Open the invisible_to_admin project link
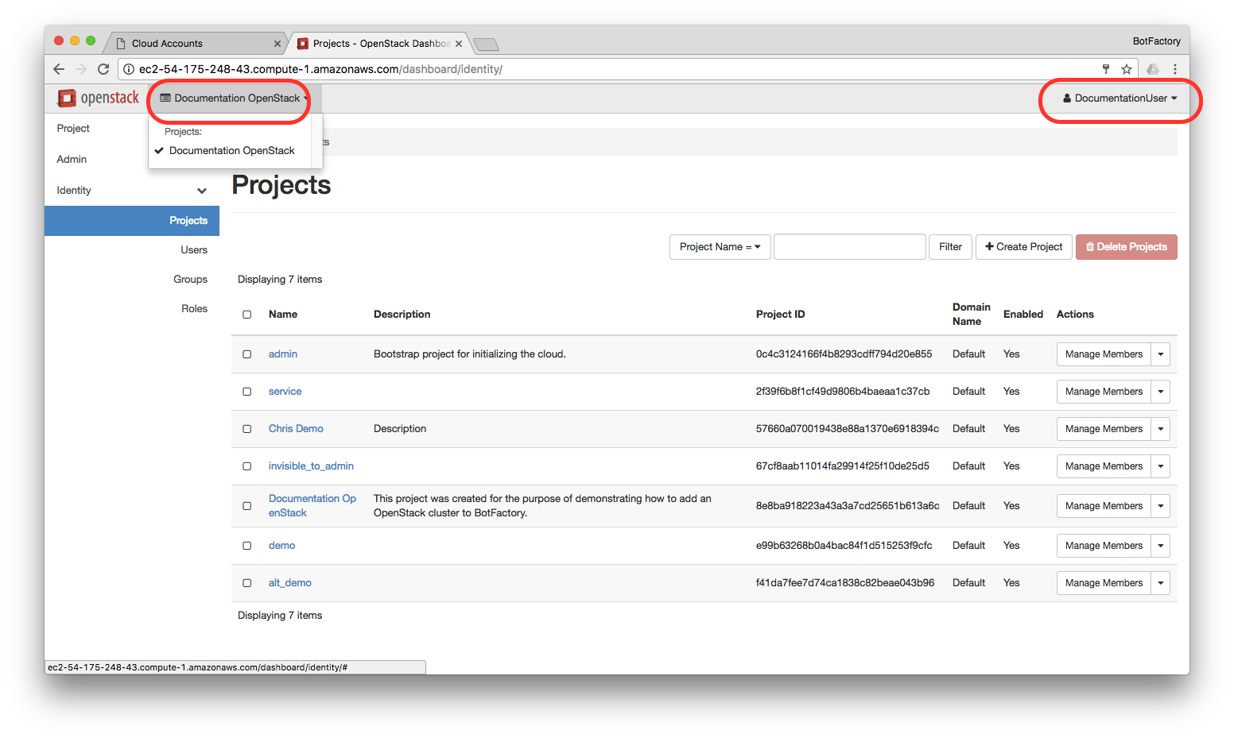This screenshot has width=1234, height=738. click(311, 466)
